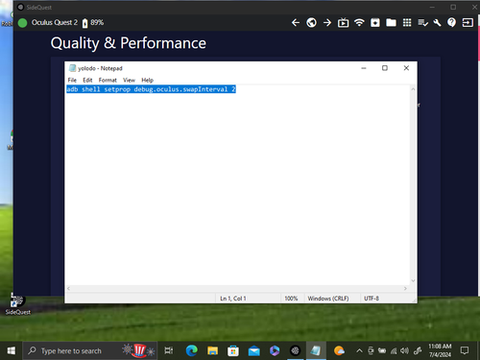The width and height of the screenshot is (480, 360).
Task: Maximize the Notepad window
Action: (385, 68)
